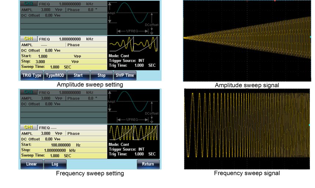This screenshot has height=188, width=315.
Task: Select the CH1 tab in frequency sweep panel
Action: (29, 127)
